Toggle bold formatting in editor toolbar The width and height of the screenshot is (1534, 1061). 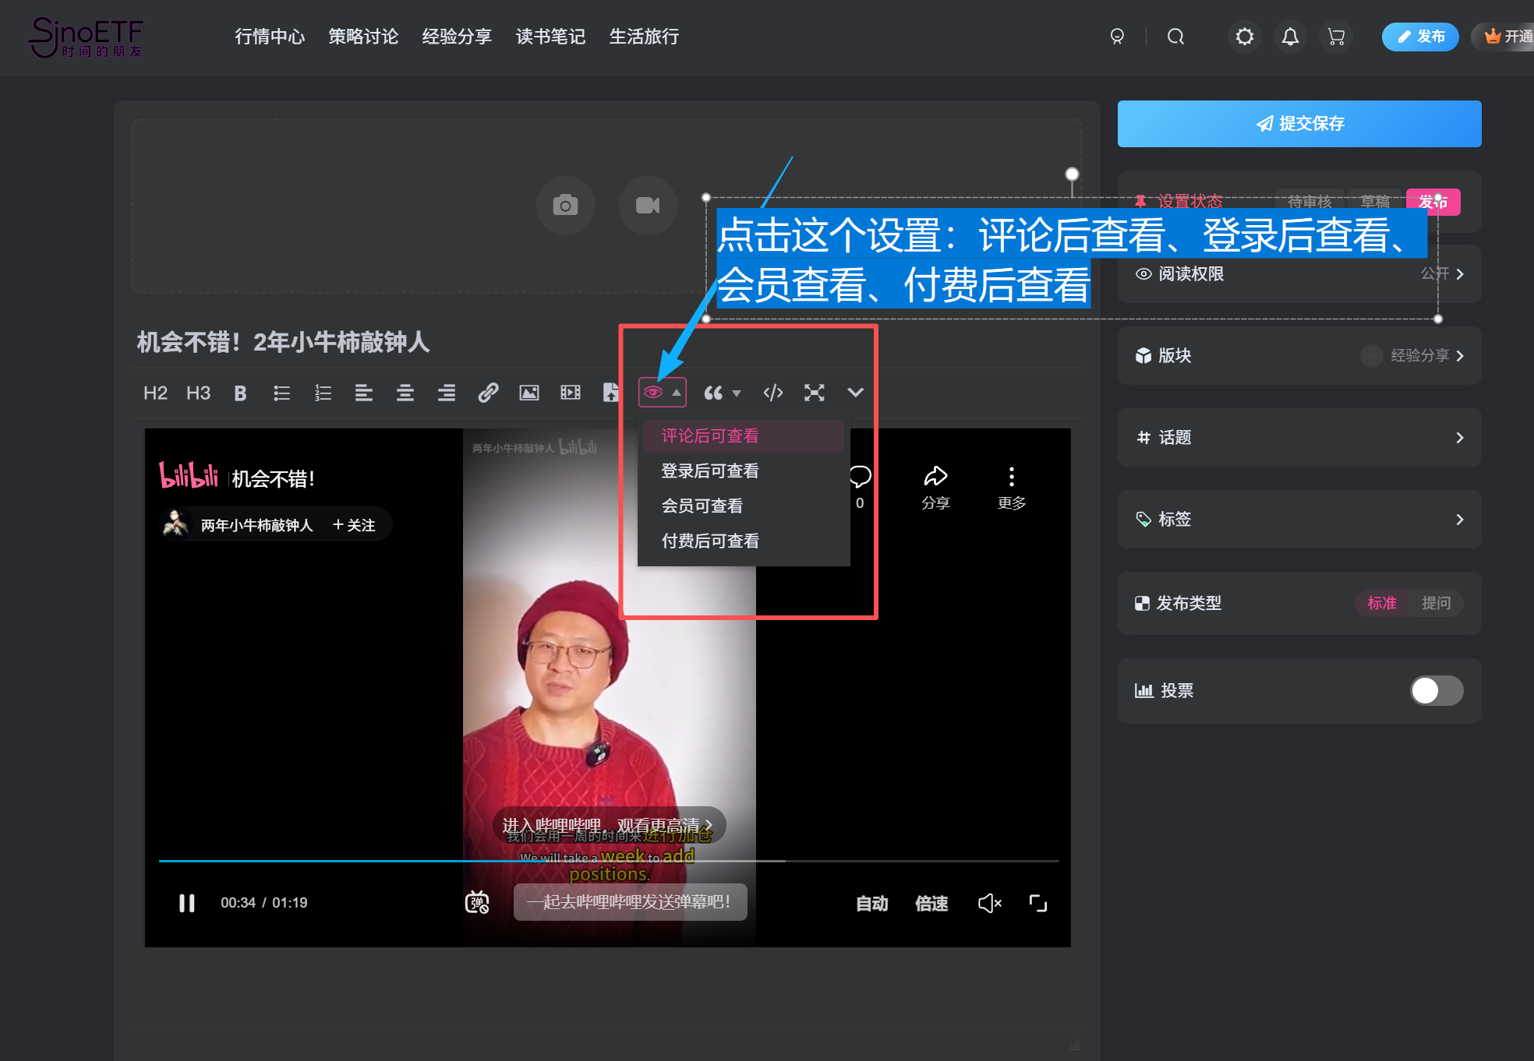pos(240,393)
